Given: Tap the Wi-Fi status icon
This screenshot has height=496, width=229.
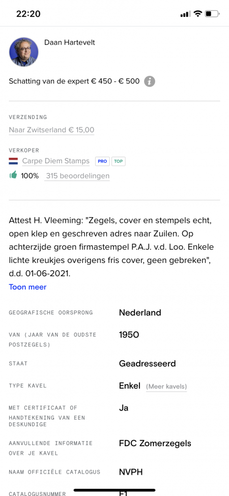Looking at the screenshot, I should tap(198, 14).
